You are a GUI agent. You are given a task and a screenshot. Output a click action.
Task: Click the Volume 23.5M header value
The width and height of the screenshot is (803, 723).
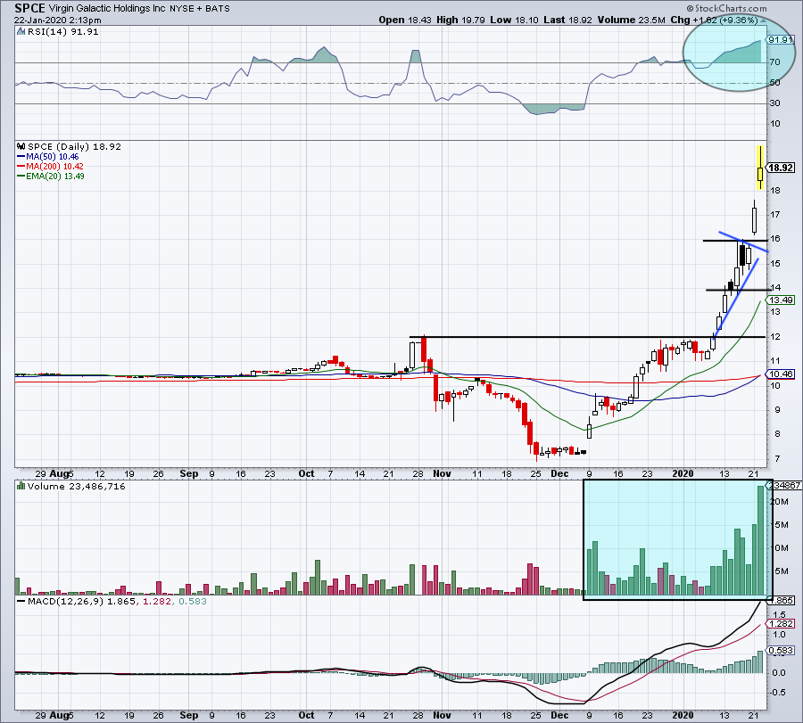pos(631,20)
